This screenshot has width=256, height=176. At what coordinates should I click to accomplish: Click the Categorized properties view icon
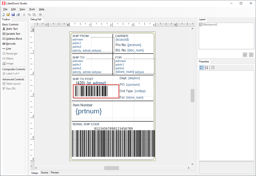(201, 67)
